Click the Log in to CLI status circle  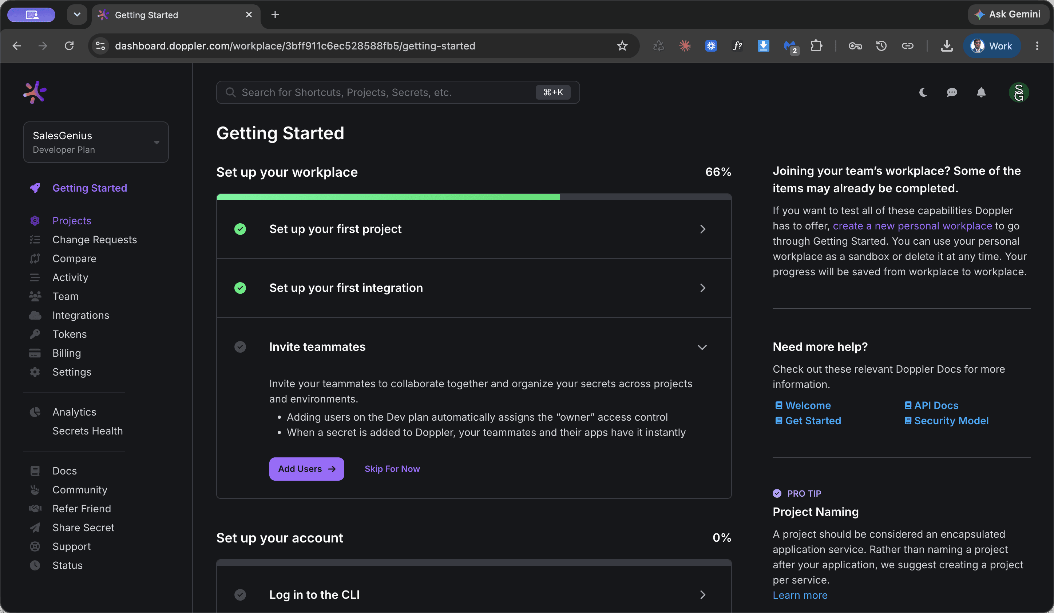[x=240, y=594]
